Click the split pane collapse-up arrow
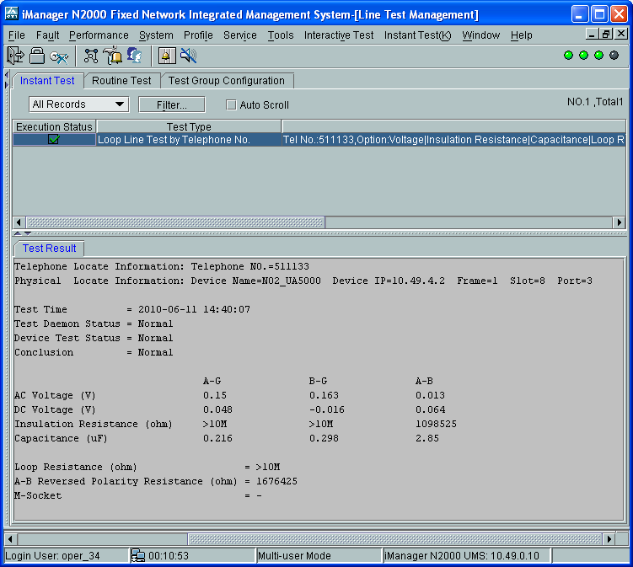The height and width of the screenshot is (567, 633). 17,233
